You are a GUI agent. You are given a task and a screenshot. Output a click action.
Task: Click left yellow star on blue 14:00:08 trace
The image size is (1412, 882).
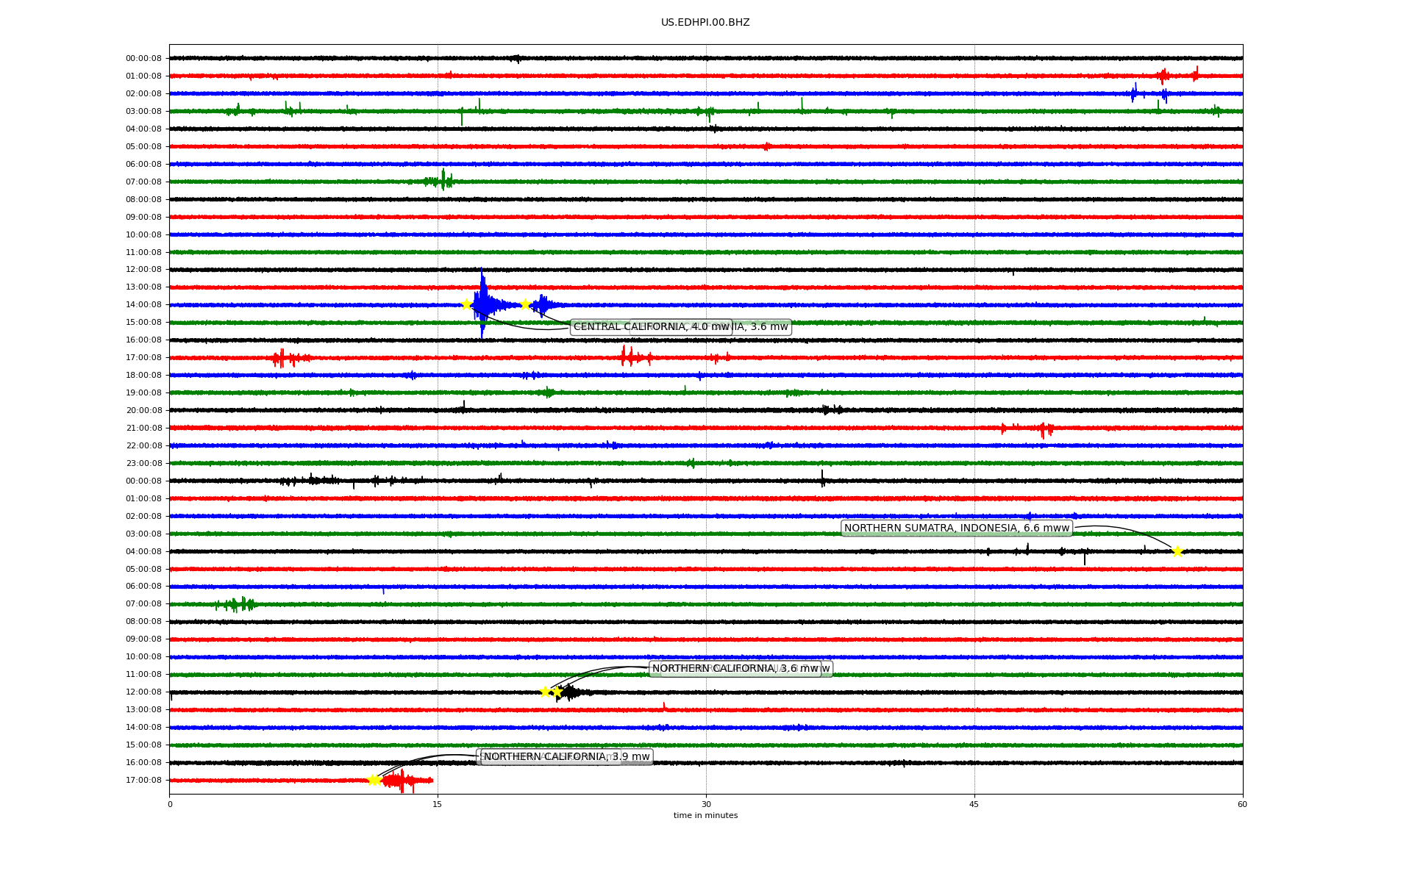[x=466, y=304]
